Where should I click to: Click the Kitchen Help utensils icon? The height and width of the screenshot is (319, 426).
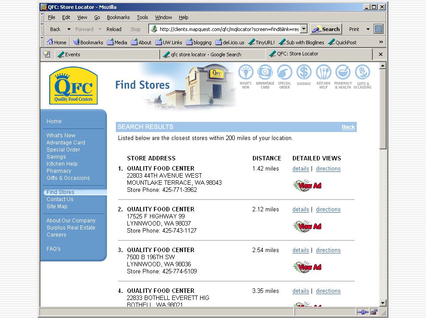pos(323,77)
